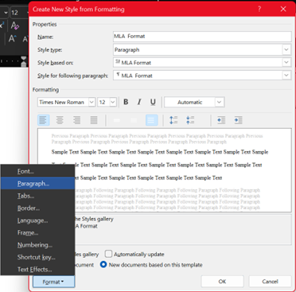The width and height of the screenshot is (296, 292).
Task: Choose Border... from Format menu
Action: [x=37, y=208]
